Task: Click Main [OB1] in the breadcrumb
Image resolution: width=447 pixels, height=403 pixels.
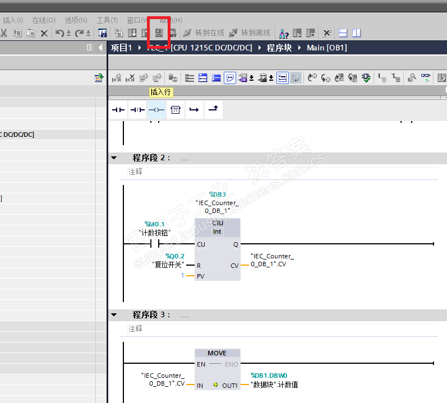Action: pos(327,48)
